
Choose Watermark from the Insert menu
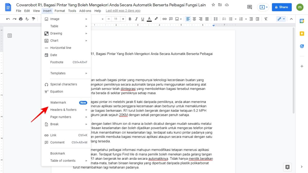(x=66, y=103)
